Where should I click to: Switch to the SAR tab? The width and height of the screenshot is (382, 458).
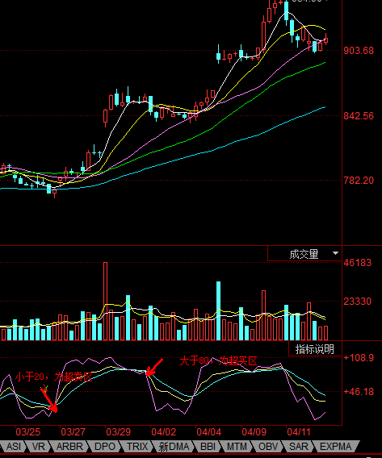(298, 447)
